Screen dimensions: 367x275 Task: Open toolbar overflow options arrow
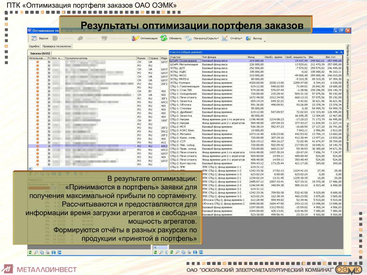[265, 42]
